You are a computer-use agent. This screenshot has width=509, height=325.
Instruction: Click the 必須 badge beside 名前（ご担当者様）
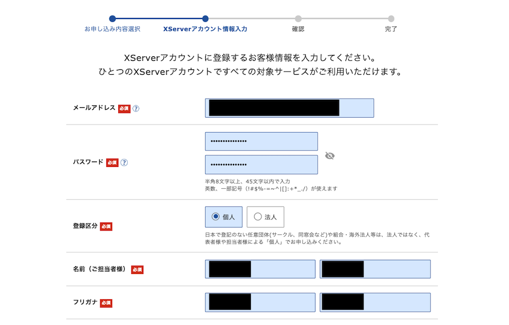pos(137,269)
